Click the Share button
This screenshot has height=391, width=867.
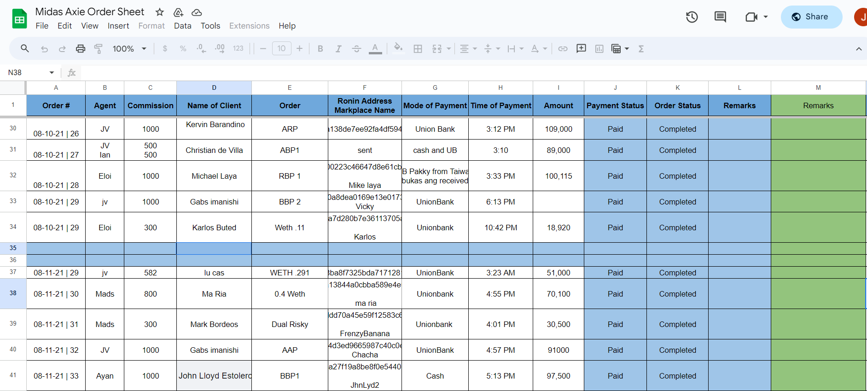811,17
